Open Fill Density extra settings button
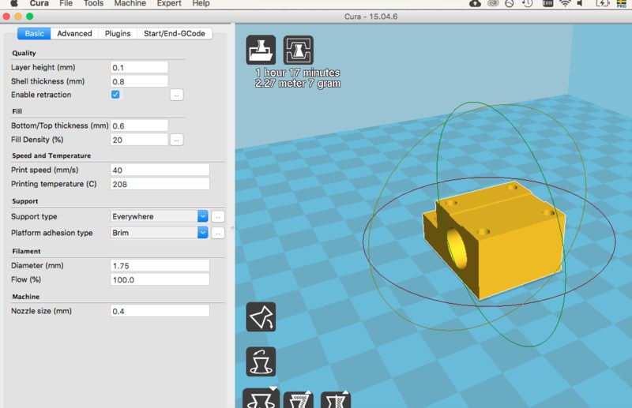 (x=176, y=140)
